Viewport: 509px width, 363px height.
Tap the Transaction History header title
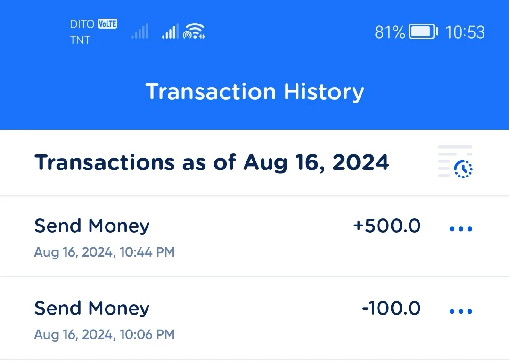pyautogui.click(x=255, y=92)
